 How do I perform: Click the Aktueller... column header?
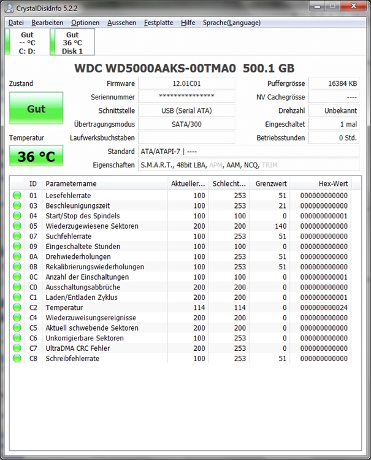pyautogui.click(x=188, y=183)
